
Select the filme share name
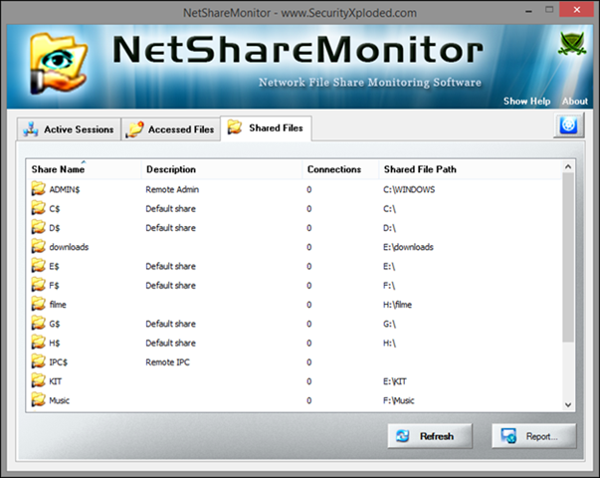[58, 305]
